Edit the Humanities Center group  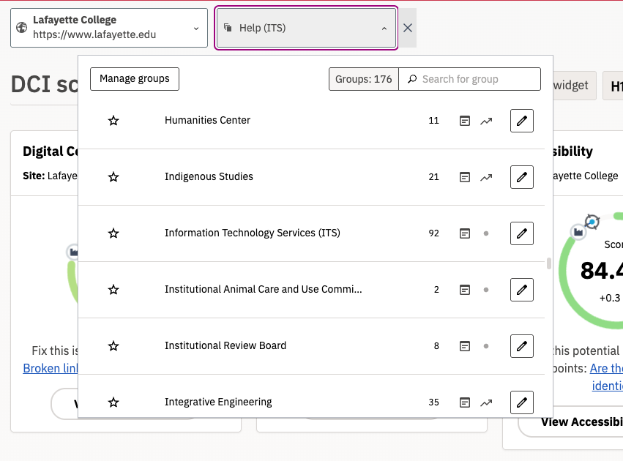pos(522,121)
